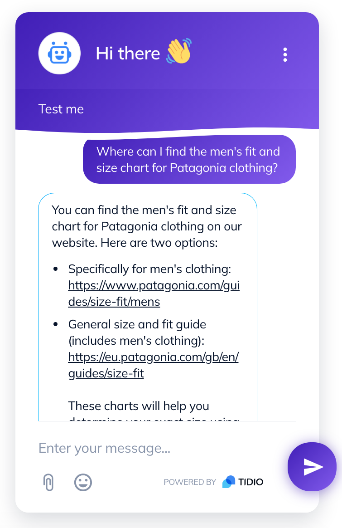This screenshot has width=342, height=528.
Task: Click the waving hand emoji in header
Action: click(179, 51)
